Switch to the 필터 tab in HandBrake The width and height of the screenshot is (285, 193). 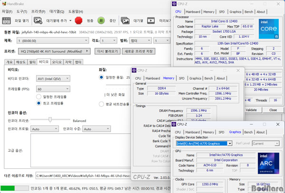tap(32, 62)
